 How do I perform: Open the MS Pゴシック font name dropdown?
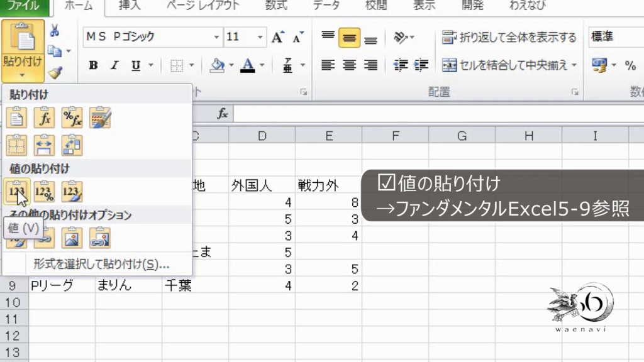click(216, 37)
